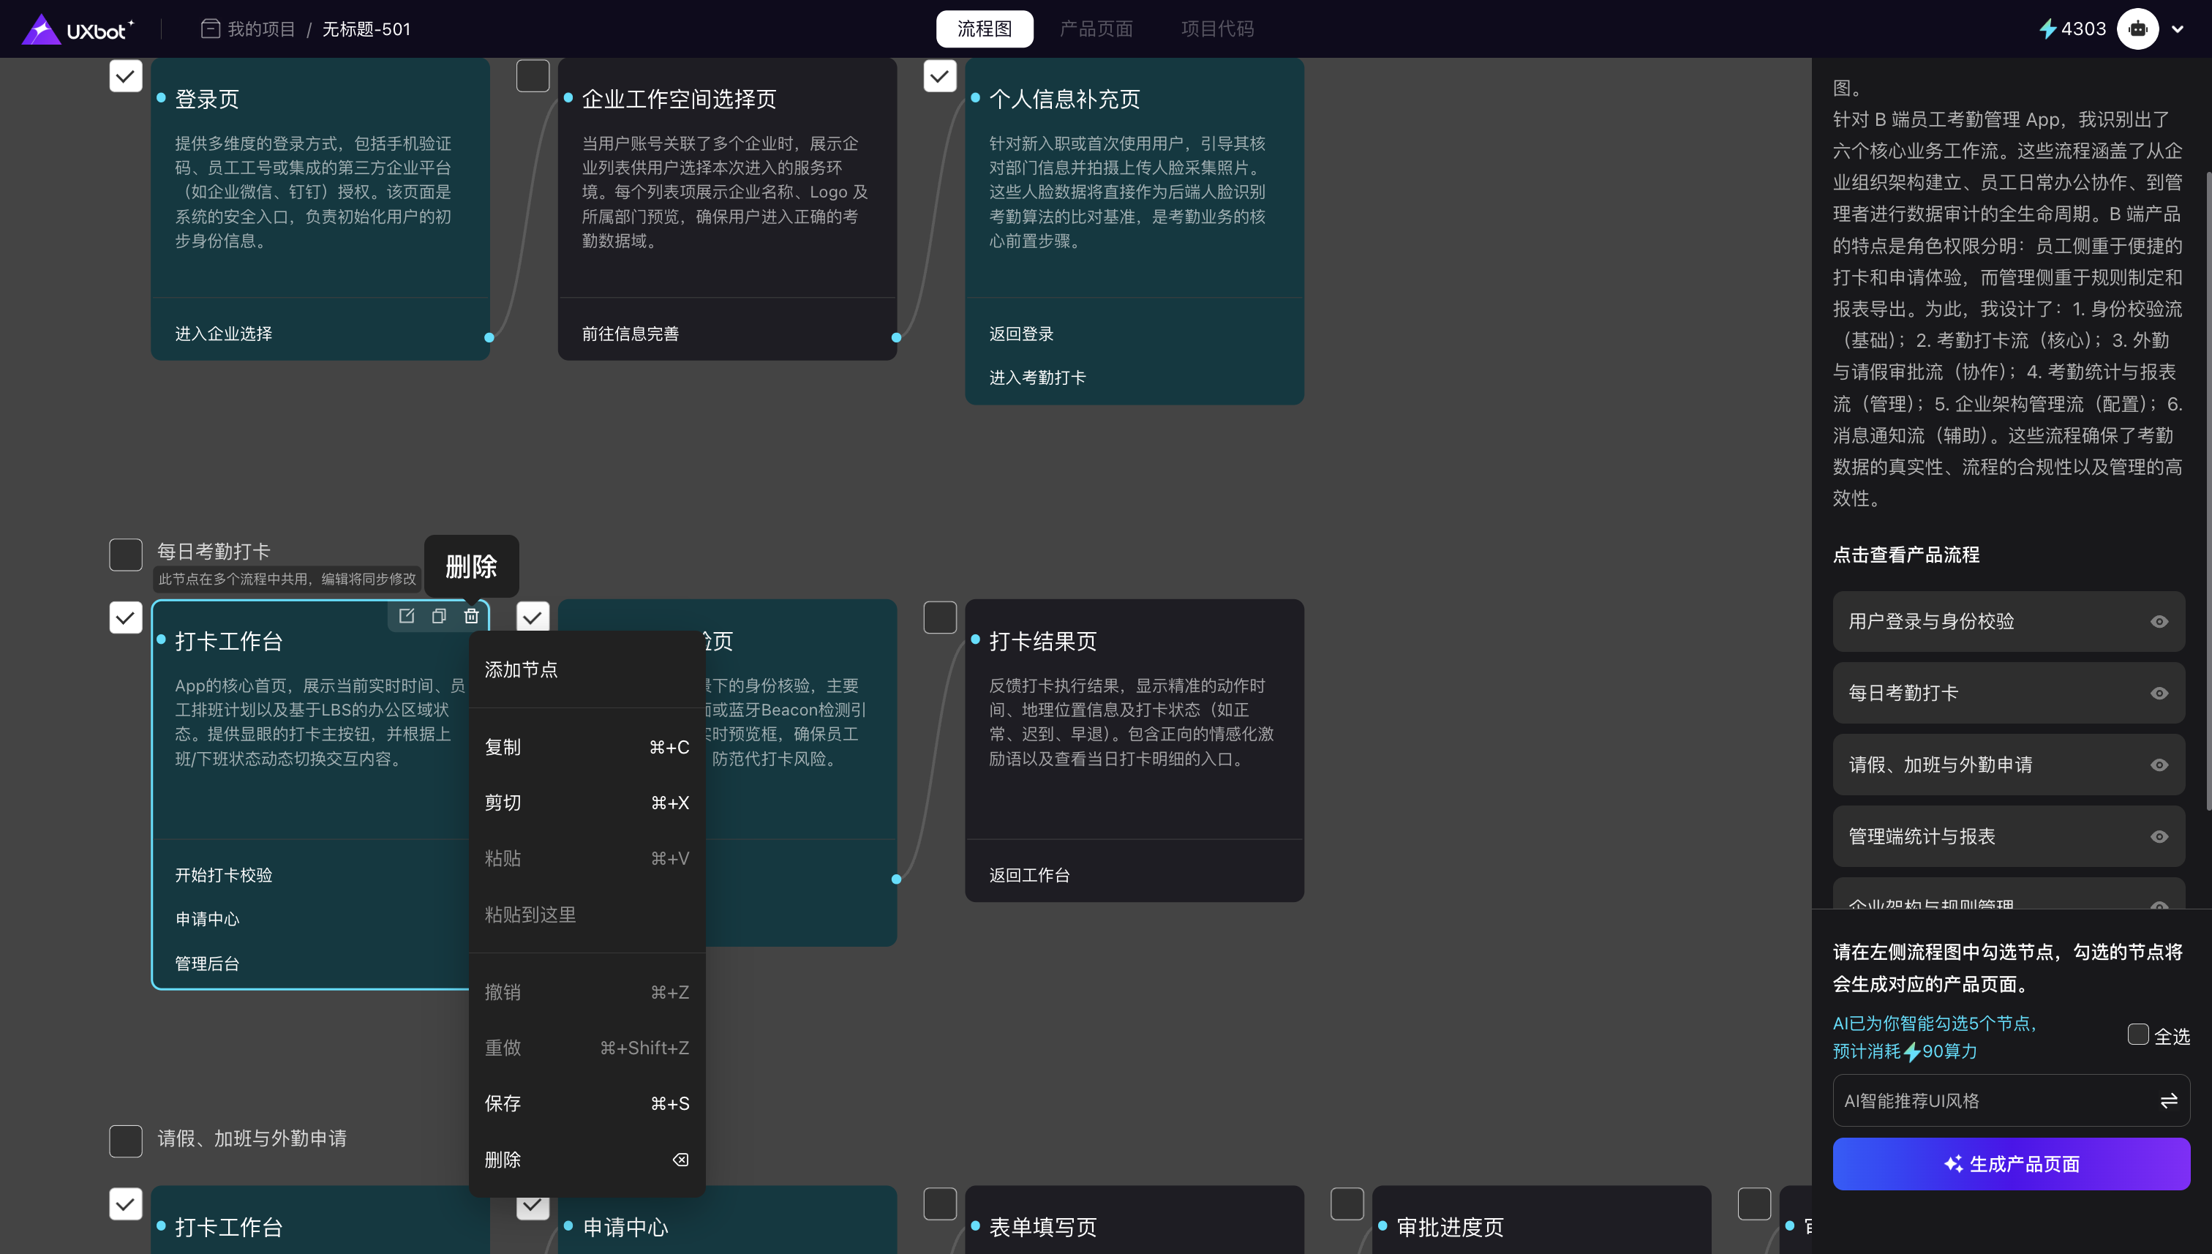Screen dimensions: 2212x1254
Task: Click the copy icon on 打卡工作台 node toolbar
Action: click(x=438, y=616)
